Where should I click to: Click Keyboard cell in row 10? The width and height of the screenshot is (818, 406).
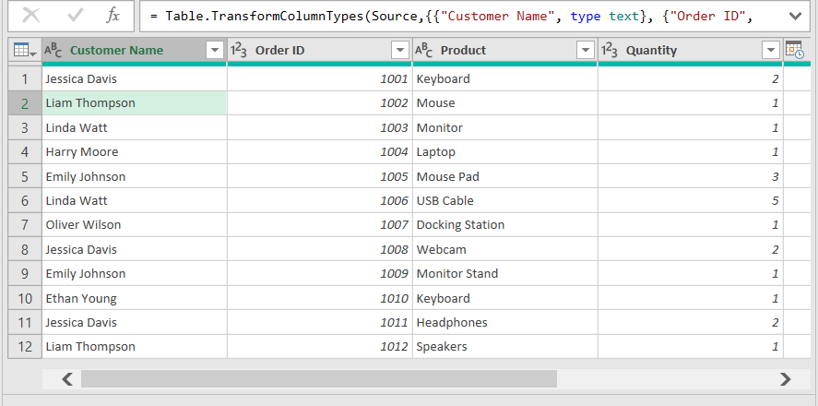pos(505,298)
